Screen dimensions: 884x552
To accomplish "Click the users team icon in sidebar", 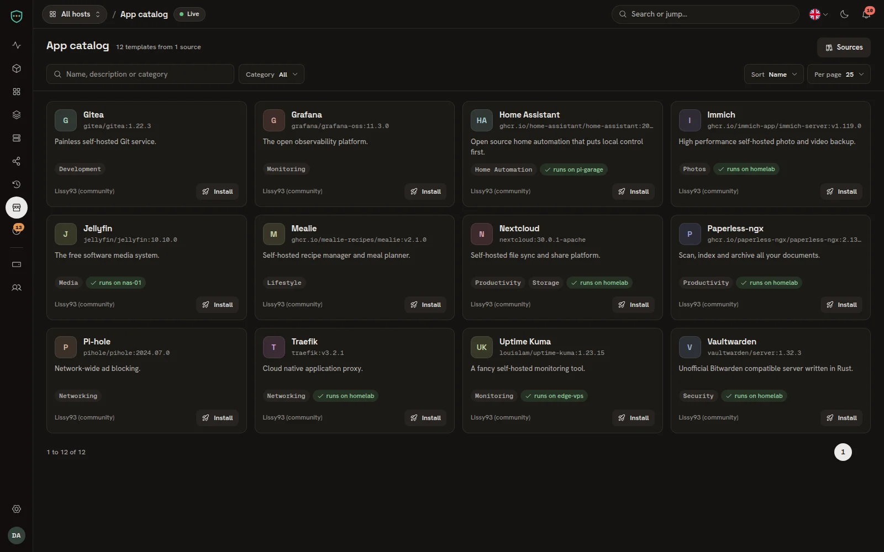I will coord(17,288).
